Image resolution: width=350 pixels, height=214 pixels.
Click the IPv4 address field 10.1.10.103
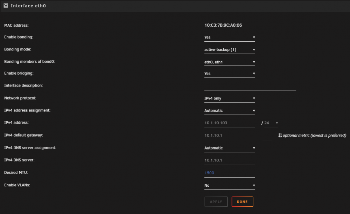(x=230, y=123)
